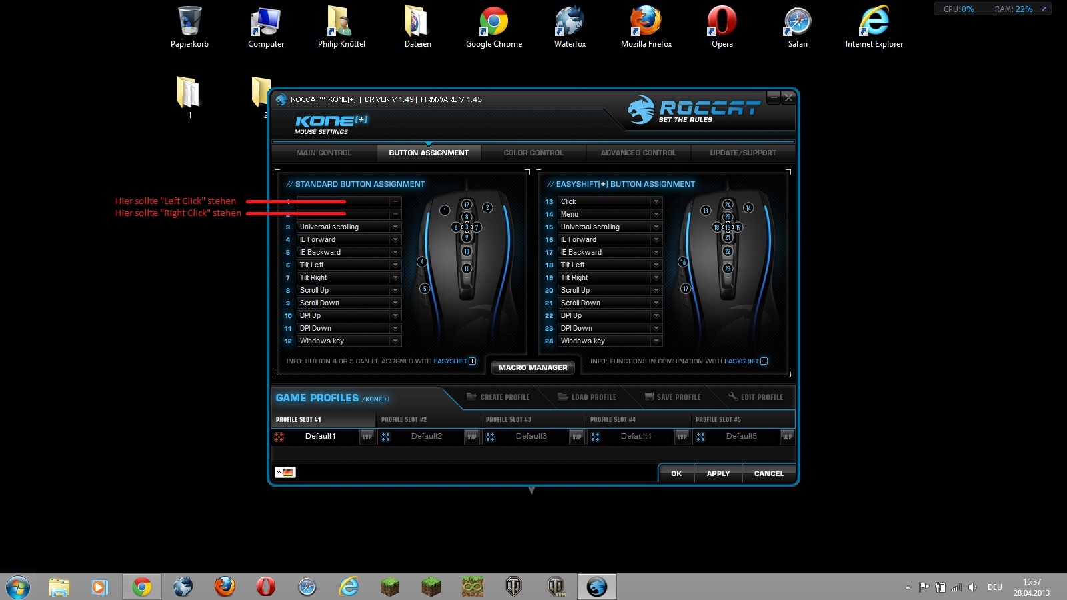
Task: Click the WP button for Default3 profile
Action: tap(577, 437)
